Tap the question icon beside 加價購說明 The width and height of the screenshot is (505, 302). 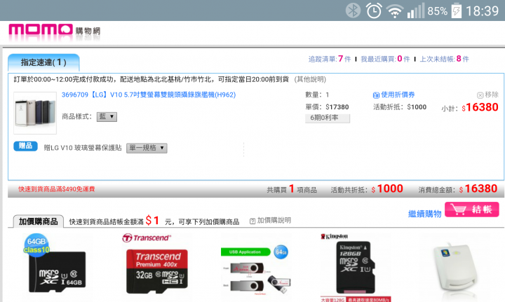252,221
